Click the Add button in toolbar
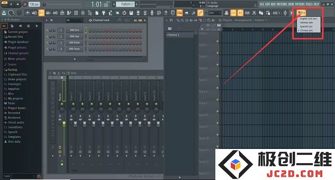335x180 pixels. pyautogui.click(x=276, y=13)
